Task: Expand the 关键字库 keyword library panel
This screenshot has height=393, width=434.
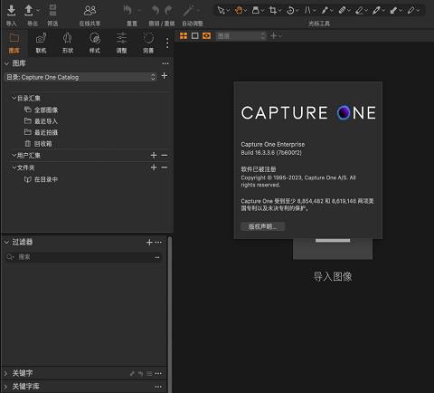Action: [x=5, y=387]
